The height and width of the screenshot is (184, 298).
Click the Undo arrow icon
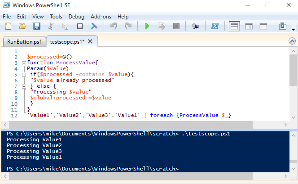[114, 26]
